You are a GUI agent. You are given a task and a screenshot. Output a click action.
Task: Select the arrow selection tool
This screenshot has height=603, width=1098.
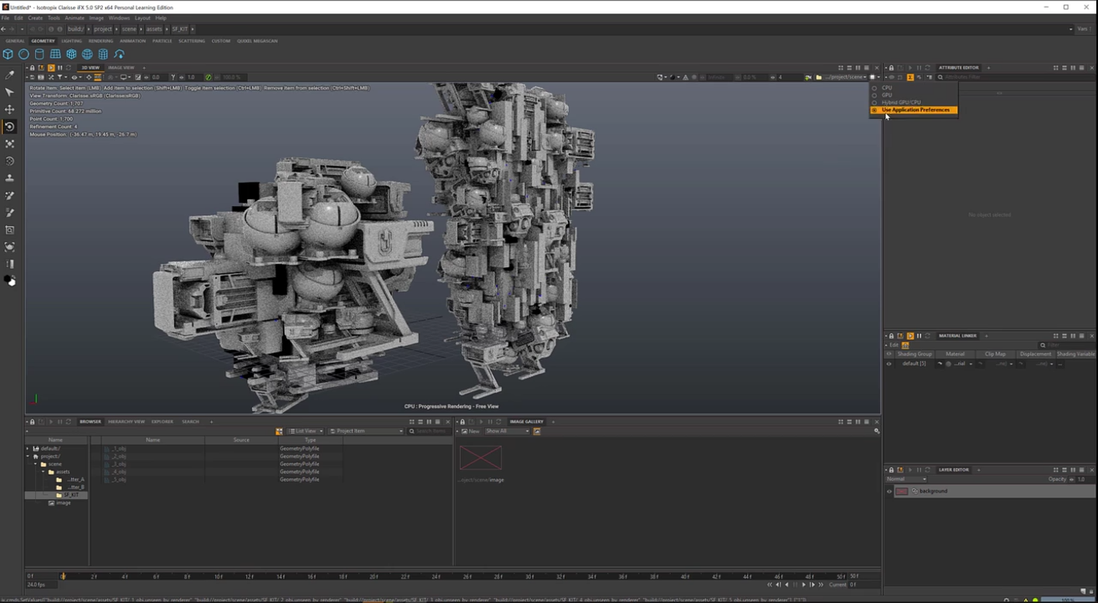coord(10,92)
